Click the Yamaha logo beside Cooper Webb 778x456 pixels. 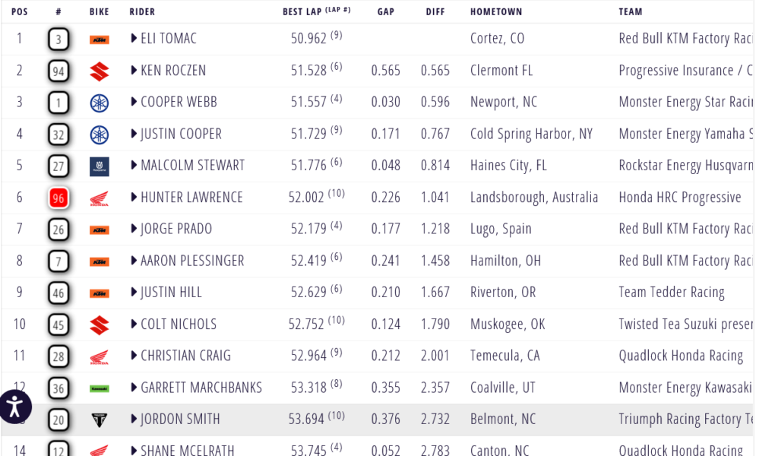(x=99, y=103)
